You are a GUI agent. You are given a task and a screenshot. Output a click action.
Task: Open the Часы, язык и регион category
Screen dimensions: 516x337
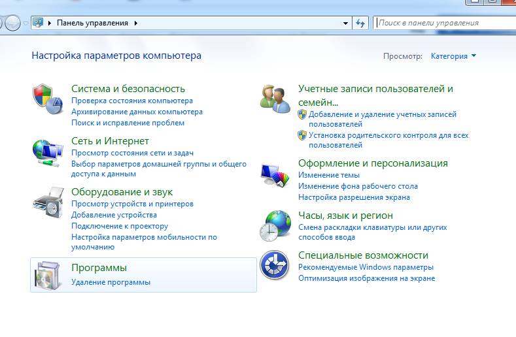[345, 216]
